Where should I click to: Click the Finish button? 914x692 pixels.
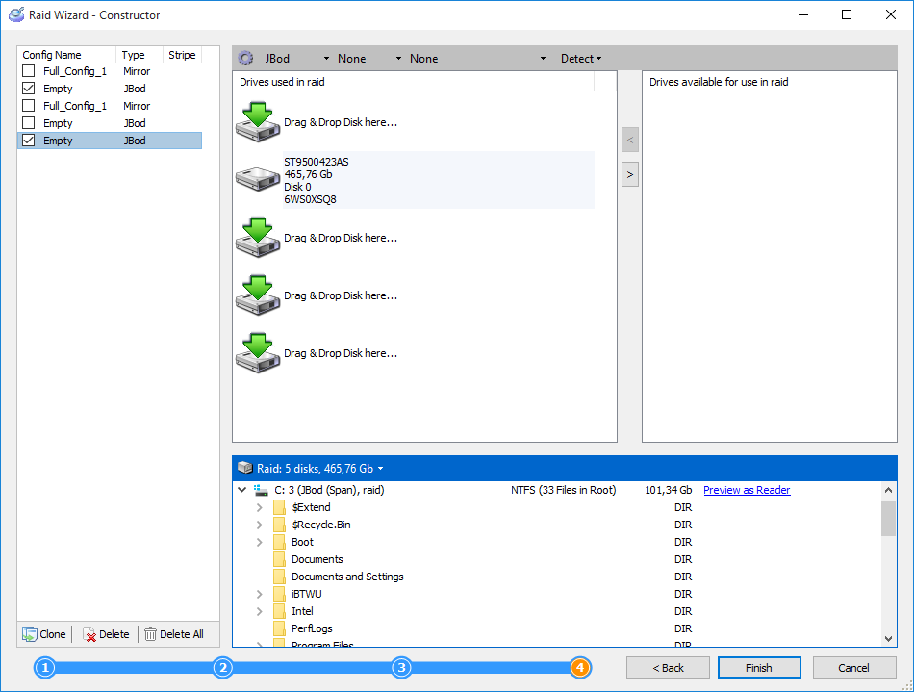(x=759, y=668)
